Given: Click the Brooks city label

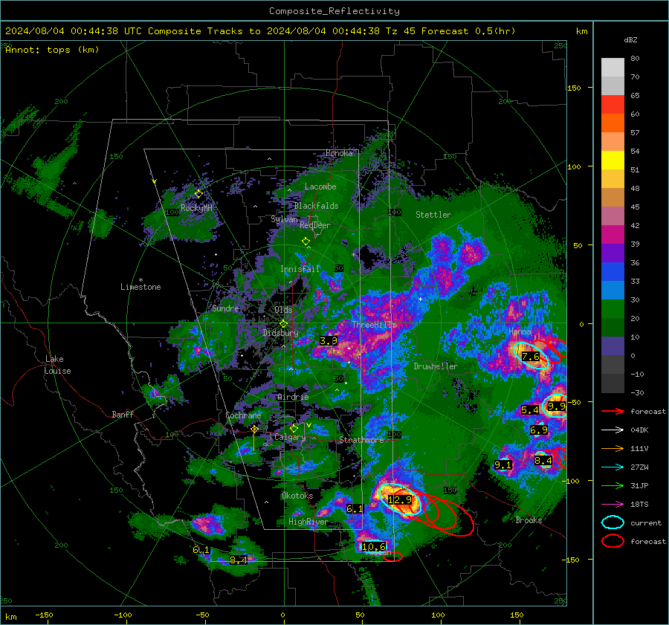Looking at the screenshot, I should coord(529,520).
